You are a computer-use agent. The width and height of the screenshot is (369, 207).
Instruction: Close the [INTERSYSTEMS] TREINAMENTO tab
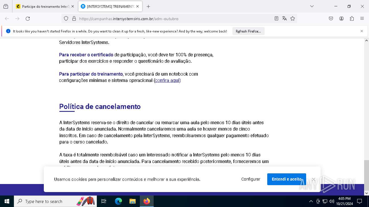pyautogui.click(x=138, y=6)
